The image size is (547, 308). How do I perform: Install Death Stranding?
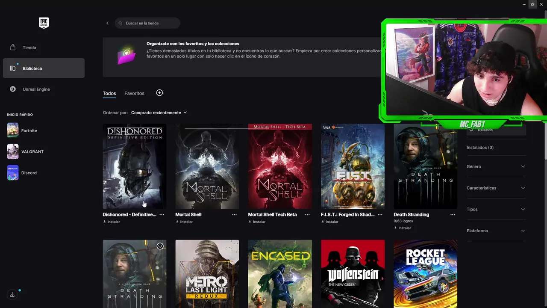403,228
